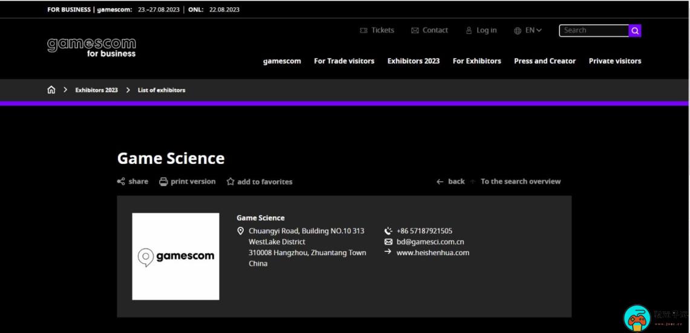Click the Chuangyi Road address line
The width and height of the screenshot is (690, 333).
point(306,231)
